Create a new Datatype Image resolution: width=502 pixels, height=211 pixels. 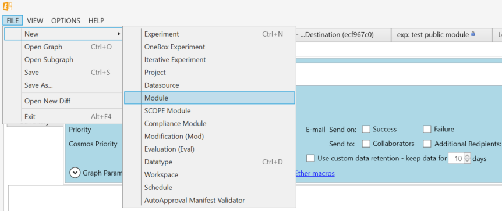pyautogui.click(x=210, y=162)
